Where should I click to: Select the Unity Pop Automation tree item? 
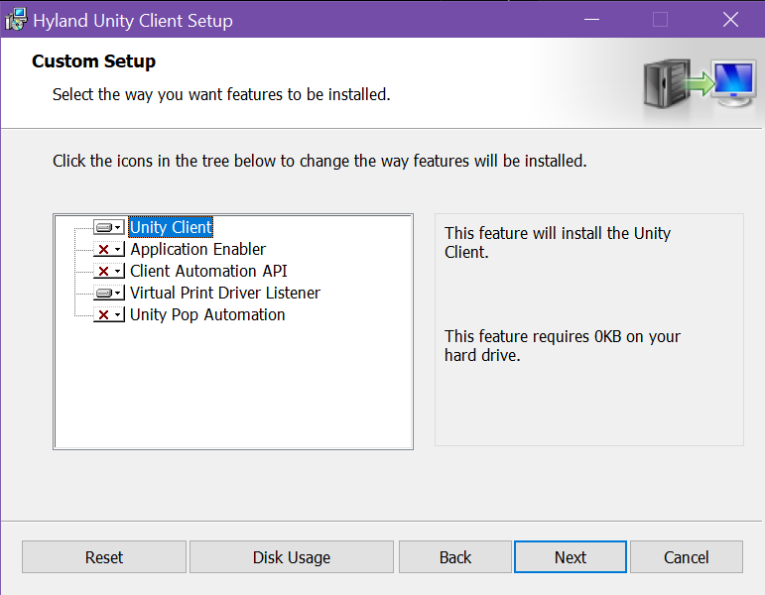click(x=207, y=315)
